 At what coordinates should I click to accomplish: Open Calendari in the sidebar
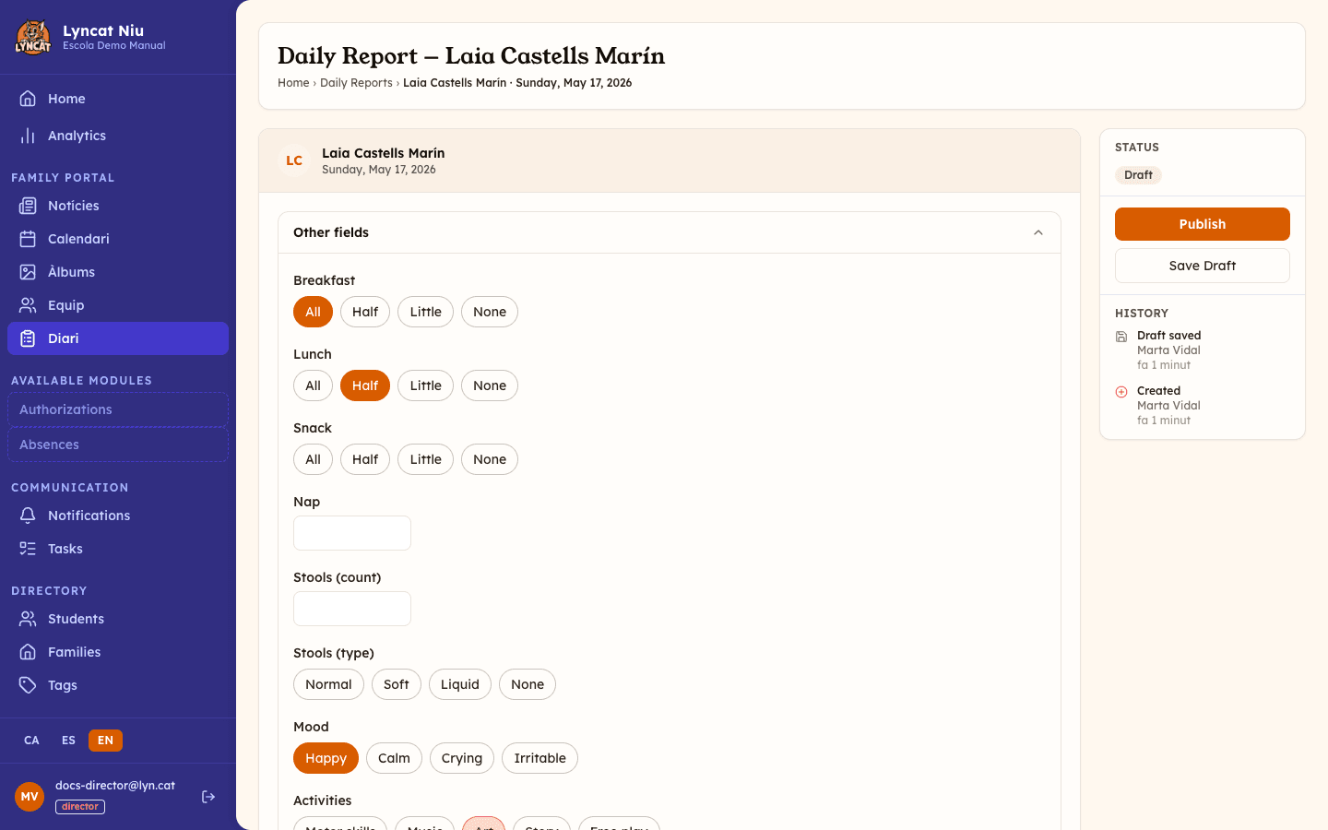118,239
